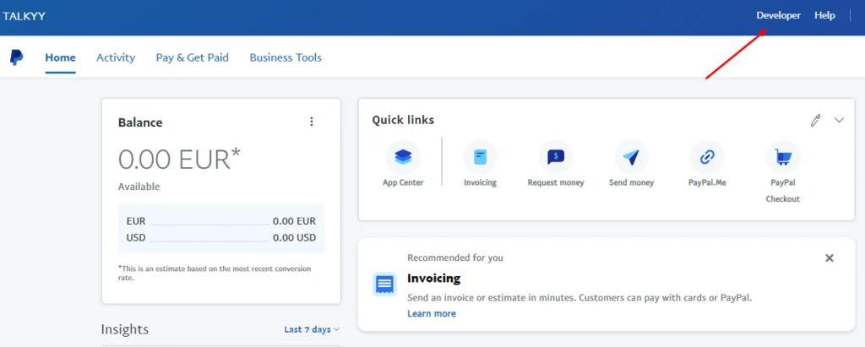Screen dimensions: 865x347
Task: Collapse the Quick links panel chevron
Action: tap(839, 120)
